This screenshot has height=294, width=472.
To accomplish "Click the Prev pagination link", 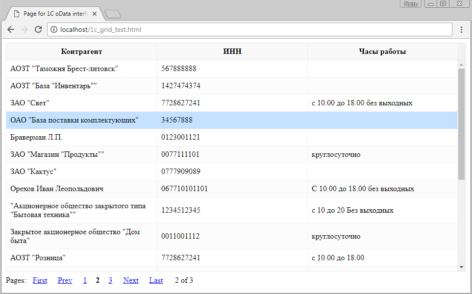I will click(x=65, y=280).
